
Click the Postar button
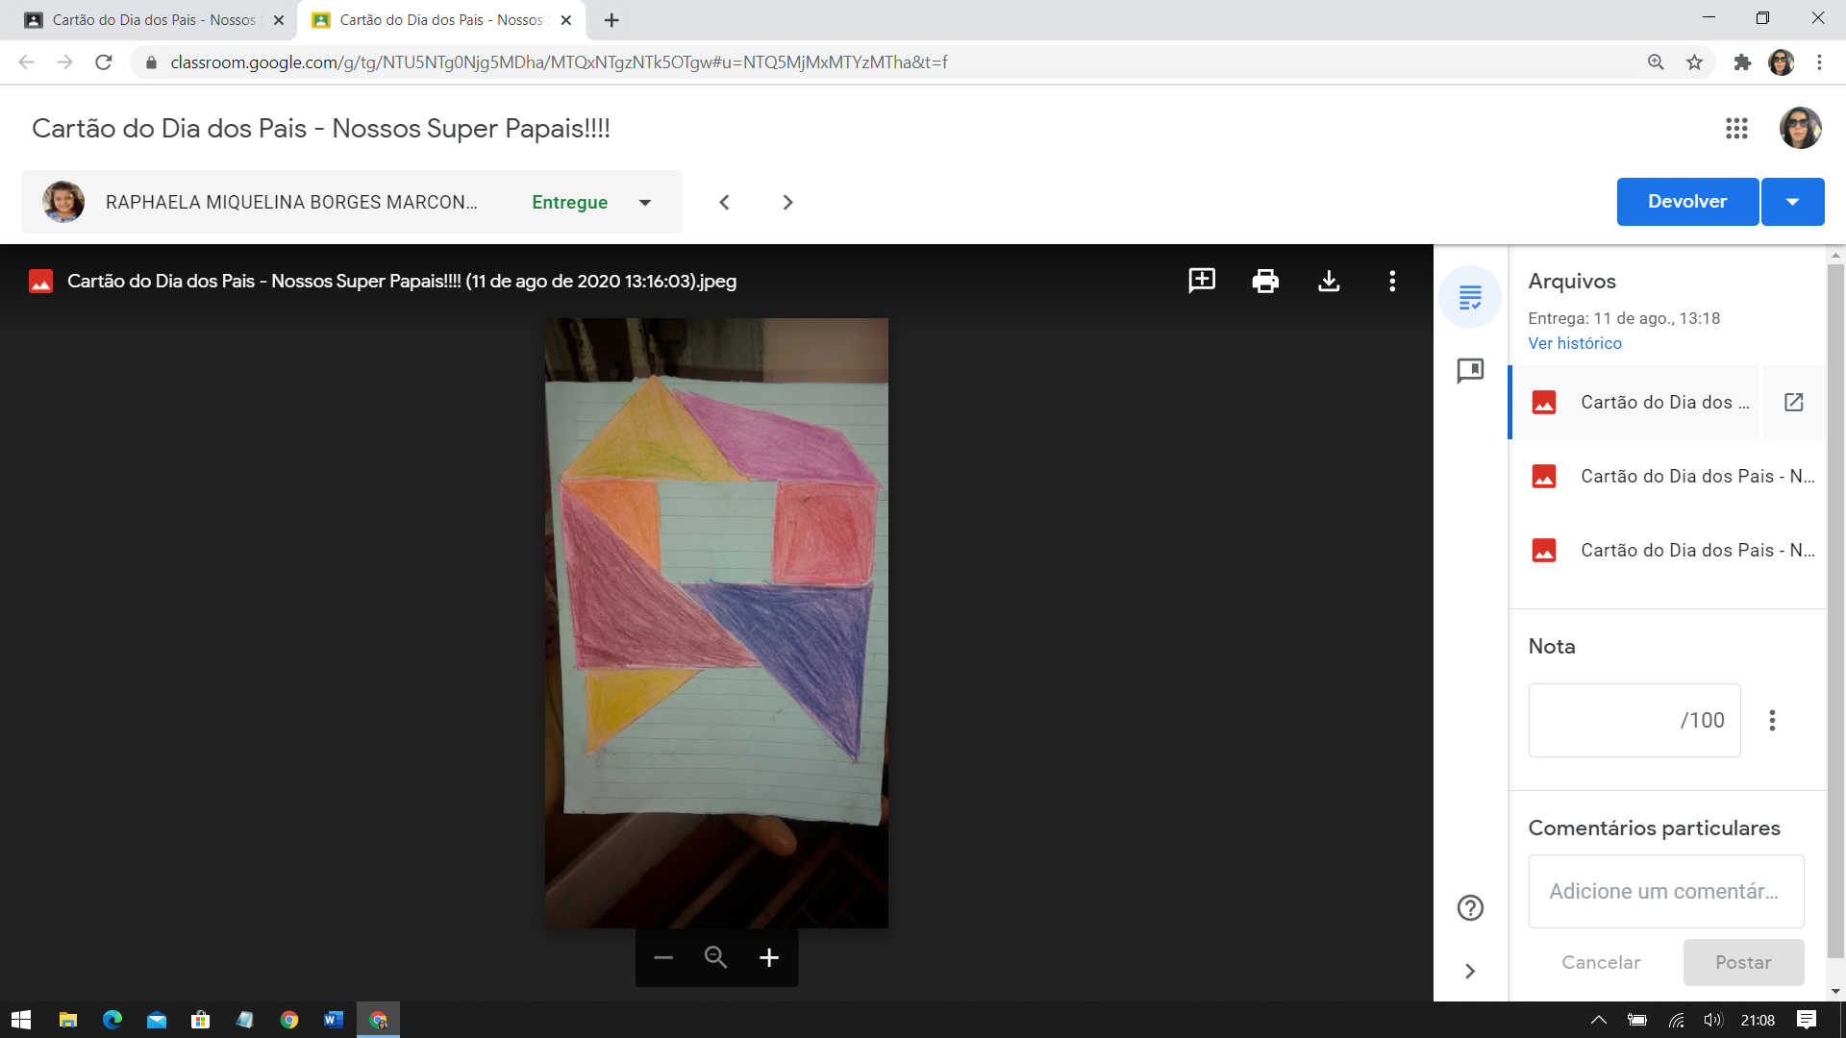click(x=1743, y=962)
